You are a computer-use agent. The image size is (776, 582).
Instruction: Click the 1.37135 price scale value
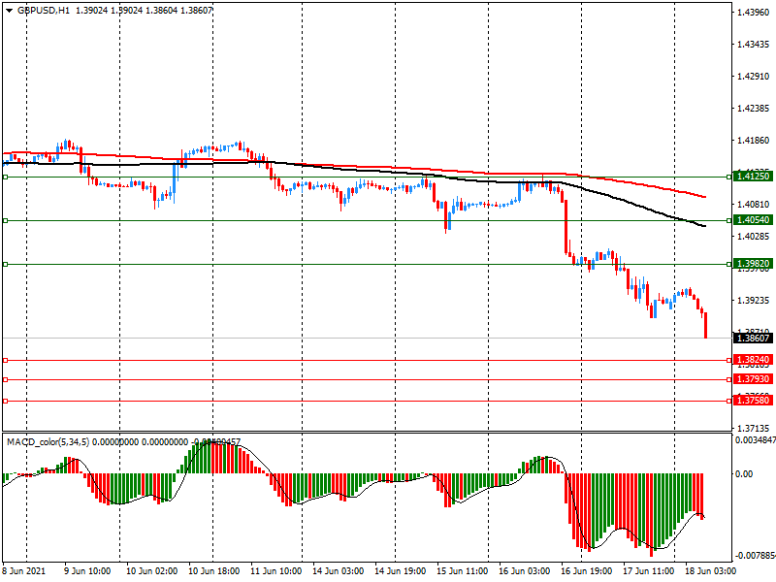754,428
